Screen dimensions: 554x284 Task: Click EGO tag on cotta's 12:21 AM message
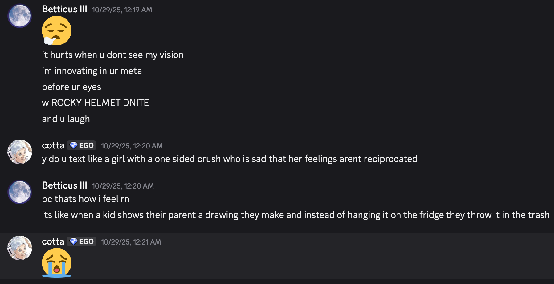click(x=82, y=241)
